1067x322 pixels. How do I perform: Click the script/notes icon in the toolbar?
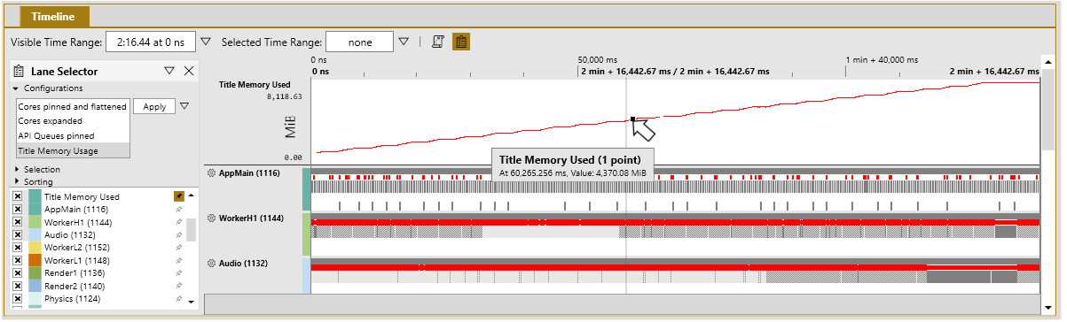(x=437, y=42)
